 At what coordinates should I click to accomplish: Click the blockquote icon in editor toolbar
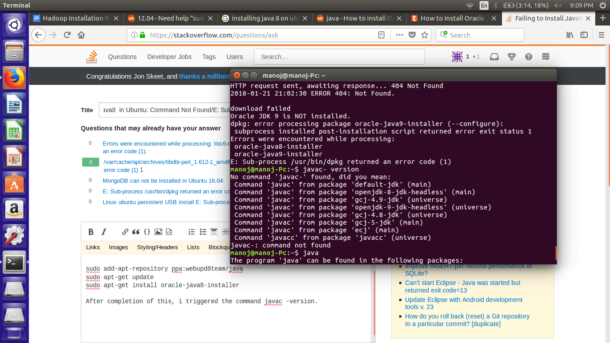(136, 232)
